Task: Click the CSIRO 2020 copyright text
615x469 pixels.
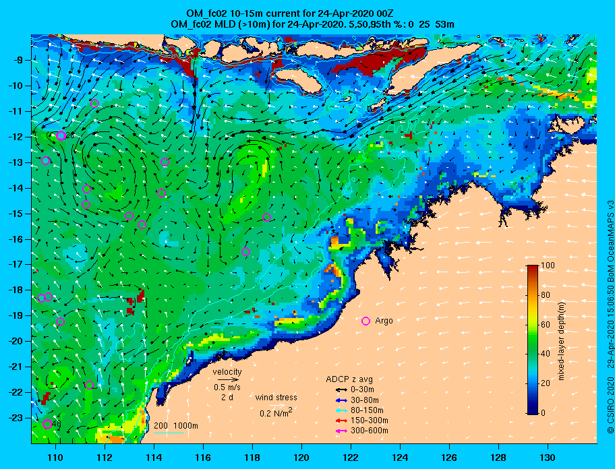Action: coord(611,406)
